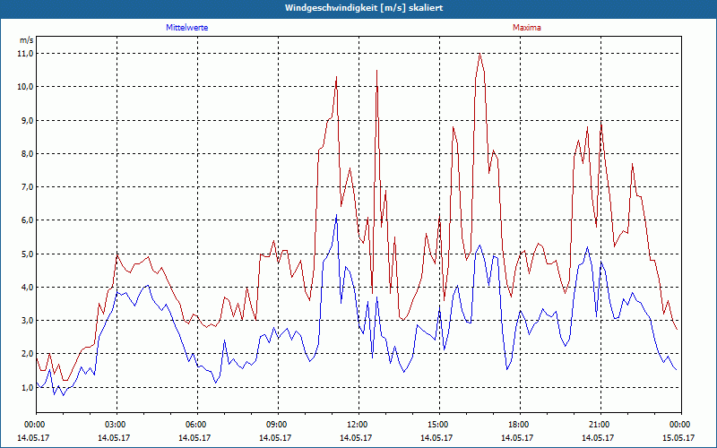Click the 06:00 time label
The height and width of the screenshot is (448, 717).
[197, 425]
